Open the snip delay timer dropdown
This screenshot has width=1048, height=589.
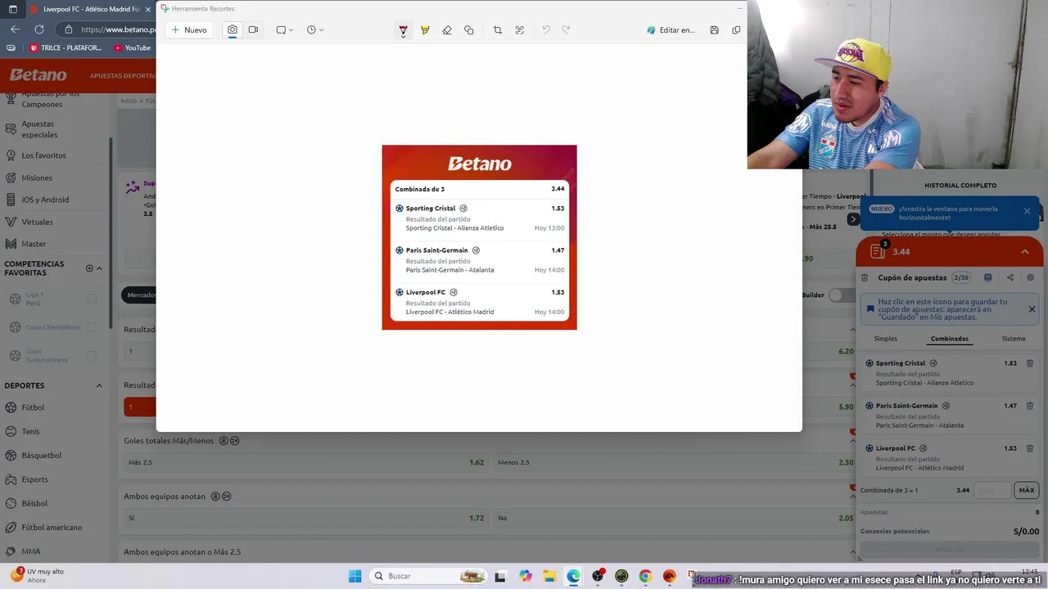(x=315, y=30)
